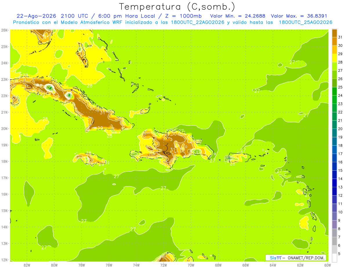Click the 26N latitude axis label
The height and width of the screenshot is (269, 348).
point(4,30)
